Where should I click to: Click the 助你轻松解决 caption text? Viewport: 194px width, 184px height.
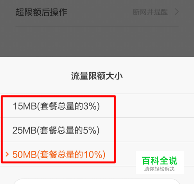click(x=159, y=169)
